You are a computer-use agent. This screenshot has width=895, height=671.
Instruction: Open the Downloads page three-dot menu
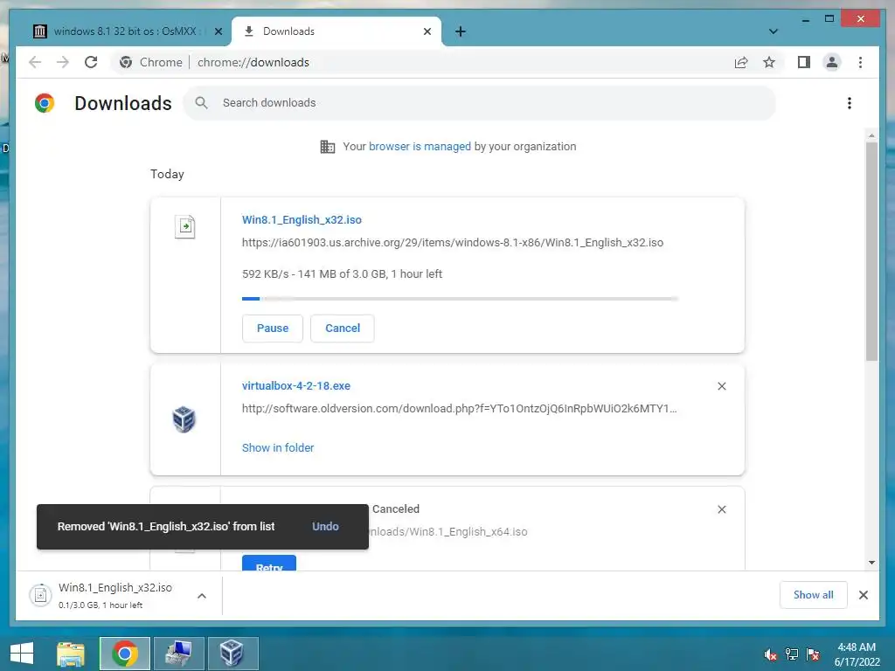(x=850, y=103)
